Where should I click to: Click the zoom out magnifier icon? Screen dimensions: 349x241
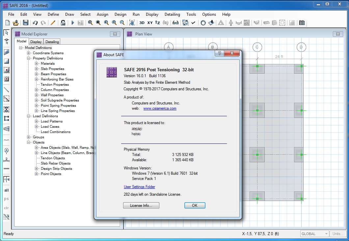click(122, 23)
